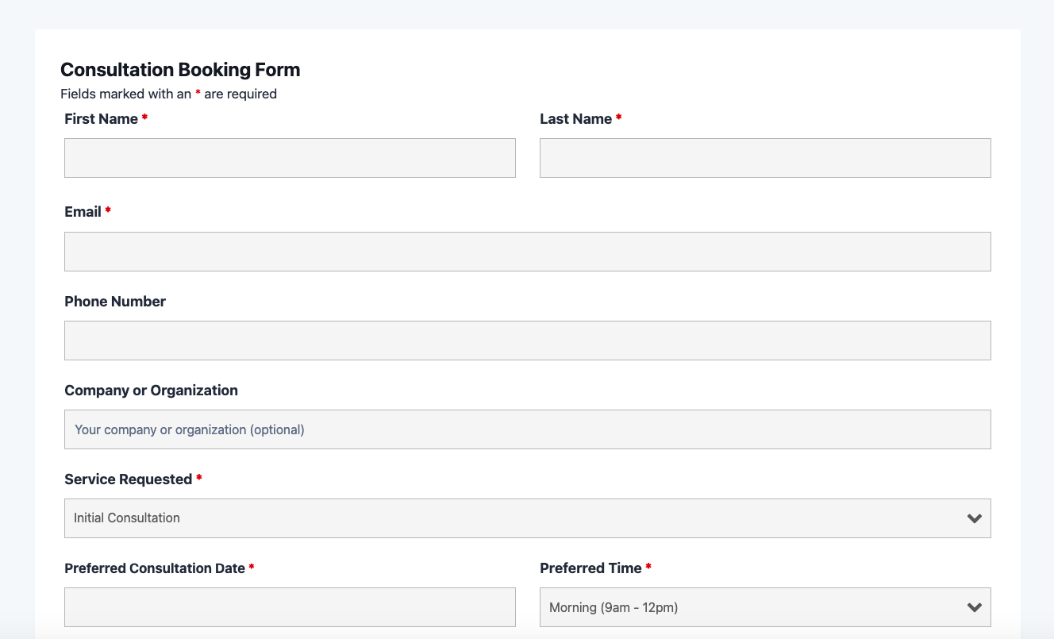This screenshot has width=1054, height=639.
Task: Click into the Email input field
Action: (x=527, y=252)
